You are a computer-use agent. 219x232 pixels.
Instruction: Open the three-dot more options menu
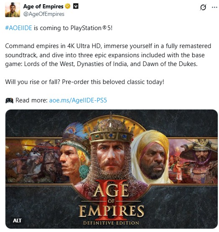214,7
